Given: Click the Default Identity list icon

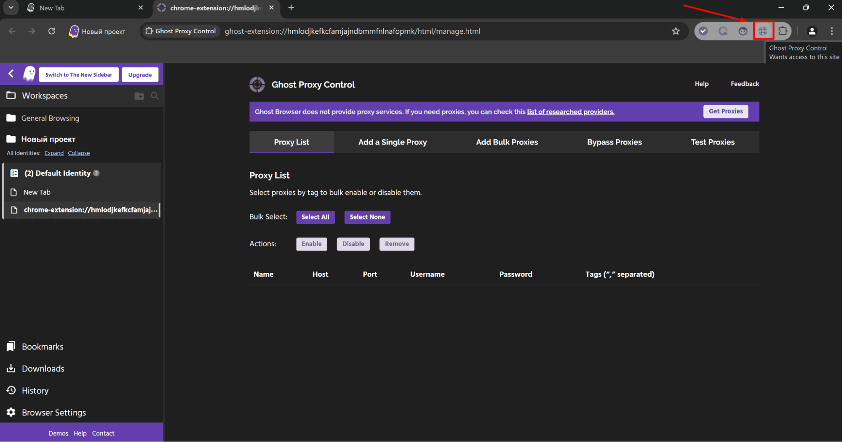Looking at the screenshot, I should (x=14, y=173).
